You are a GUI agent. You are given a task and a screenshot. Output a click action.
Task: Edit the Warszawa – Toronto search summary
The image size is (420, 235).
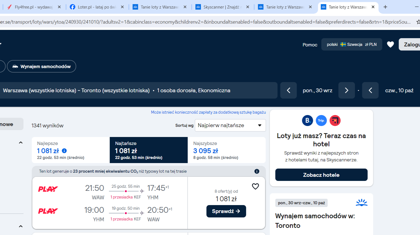point(139,90)
